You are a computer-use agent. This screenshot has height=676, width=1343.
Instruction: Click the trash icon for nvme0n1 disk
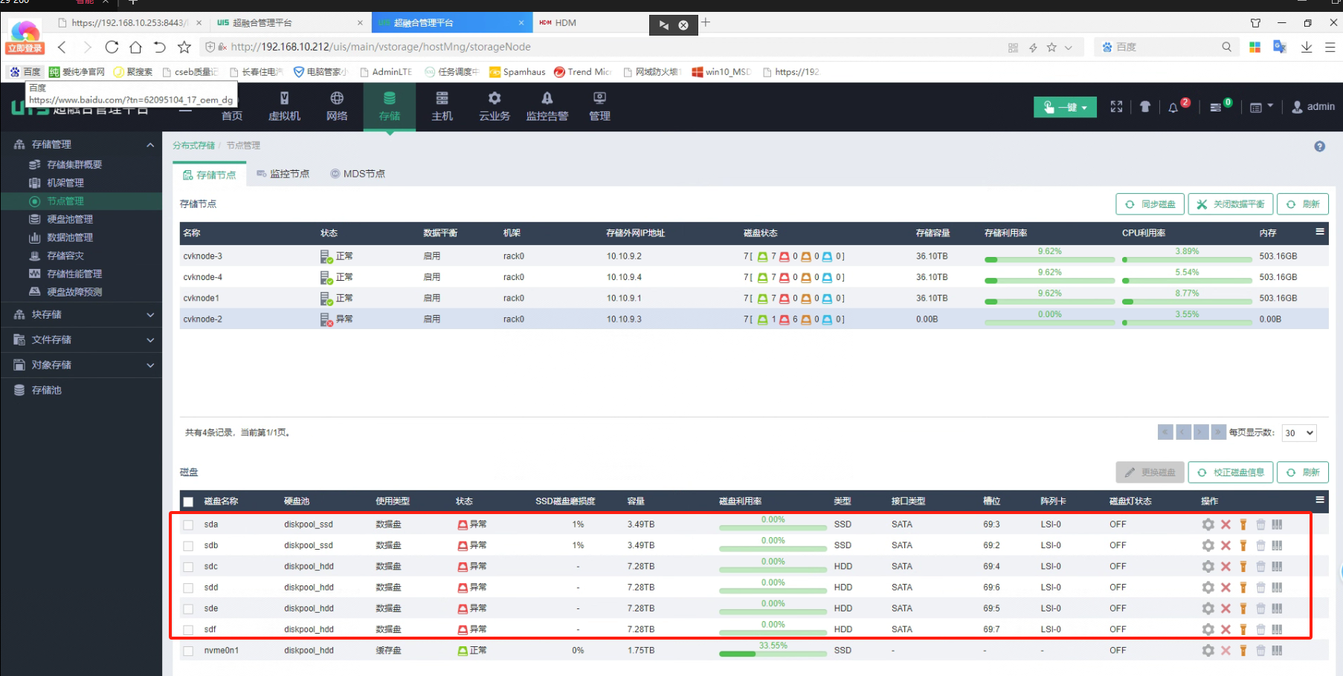click(x=1260, y=651)
